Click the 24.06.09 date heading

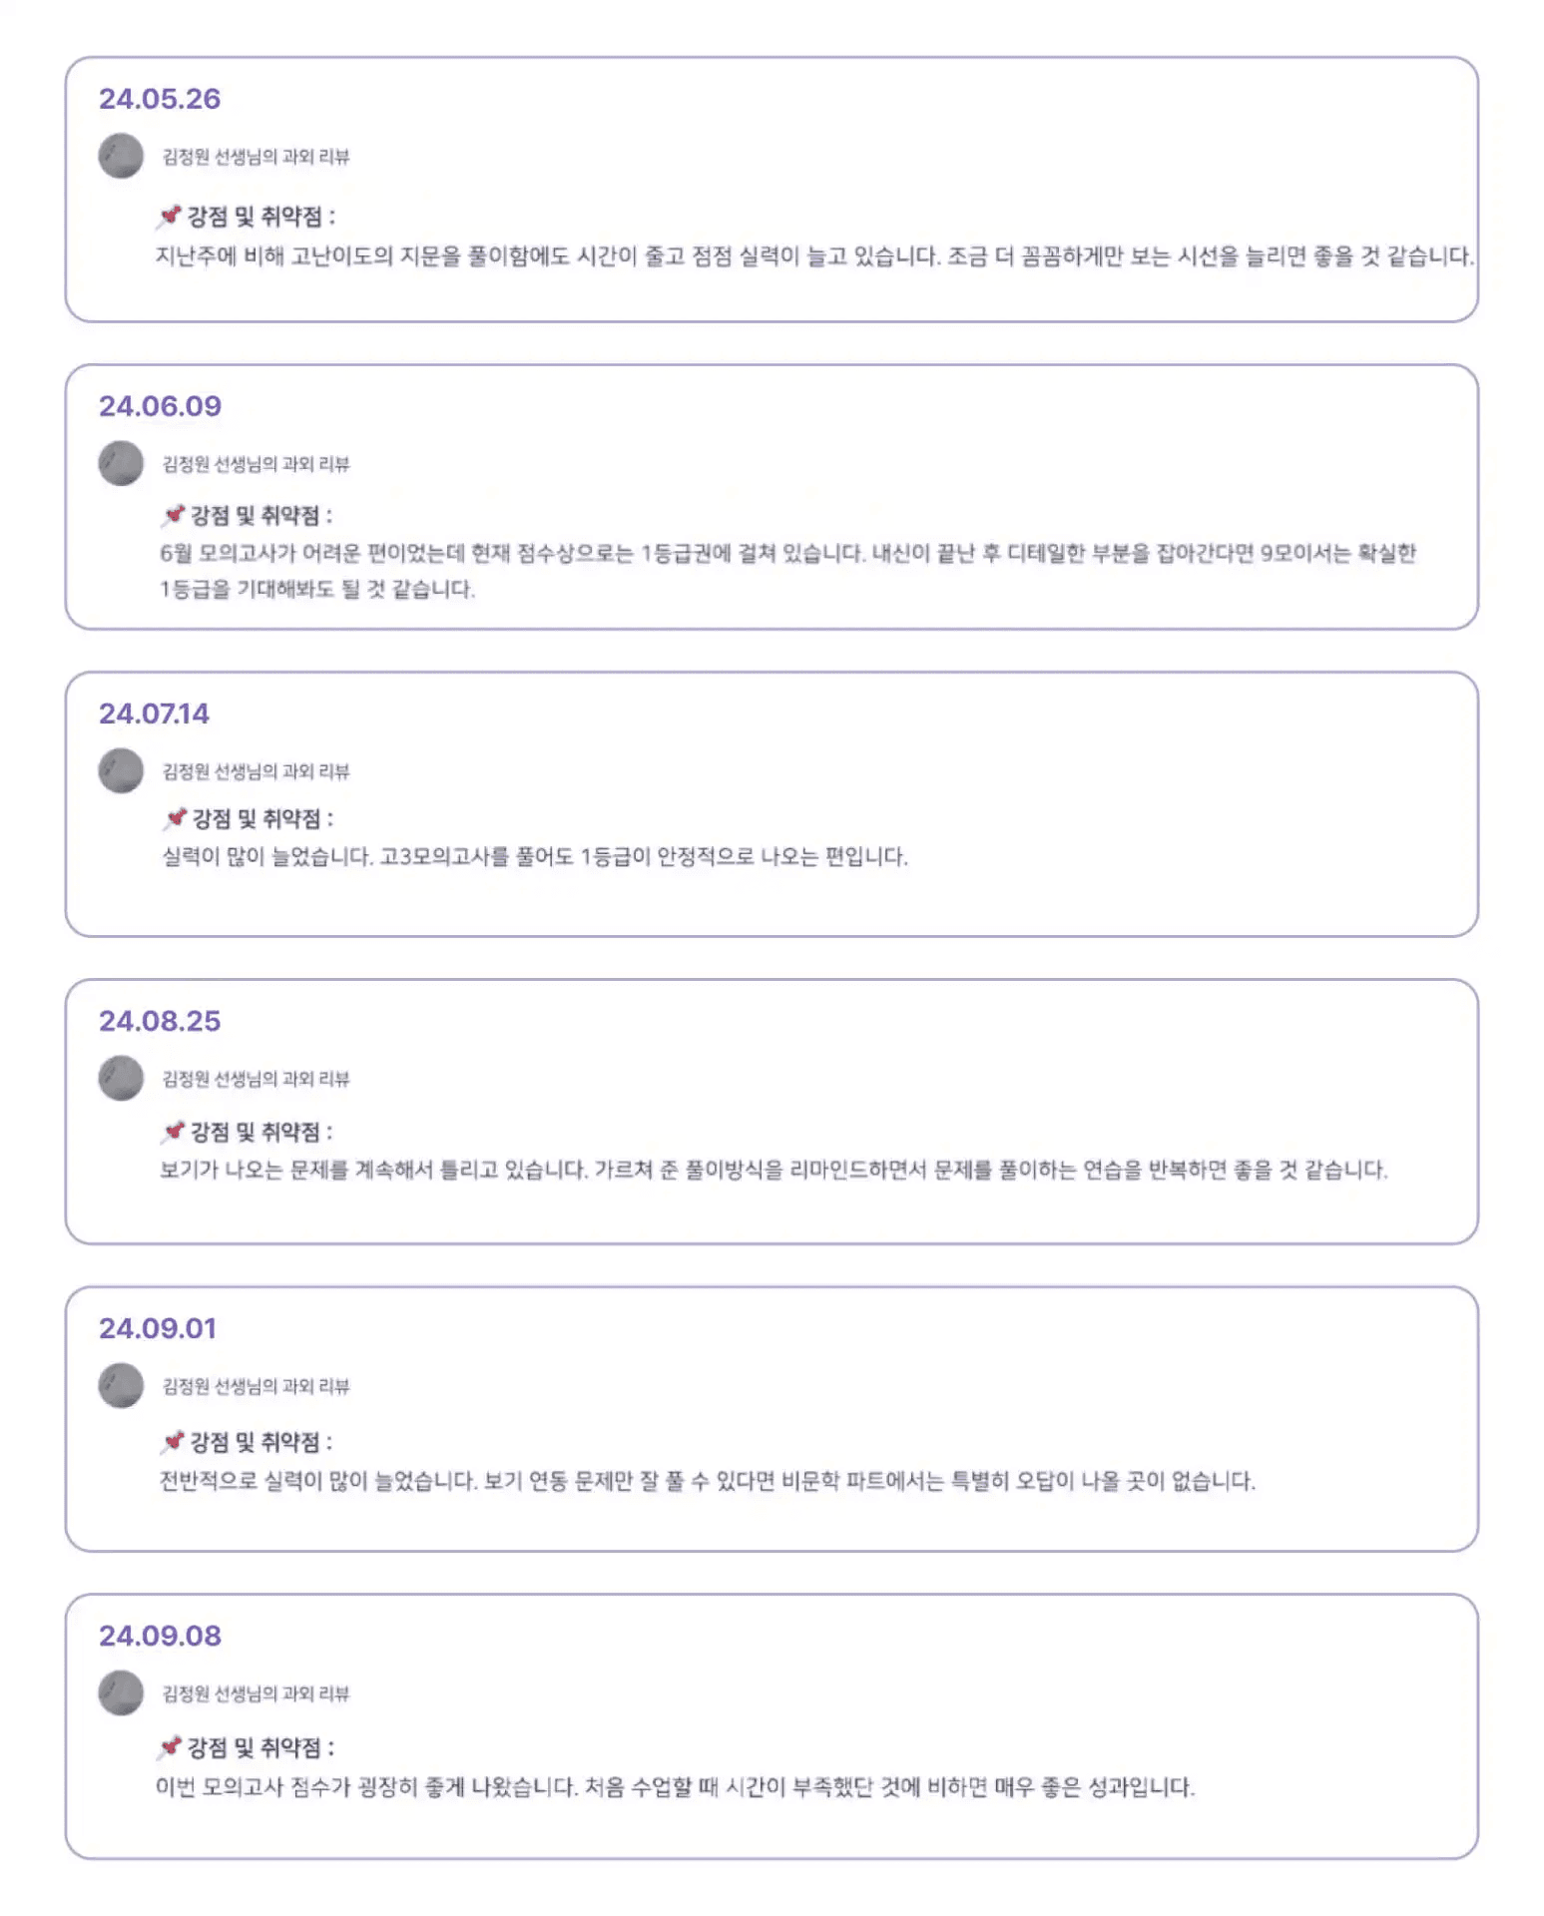pyautogui.click(x=160, y=406)
